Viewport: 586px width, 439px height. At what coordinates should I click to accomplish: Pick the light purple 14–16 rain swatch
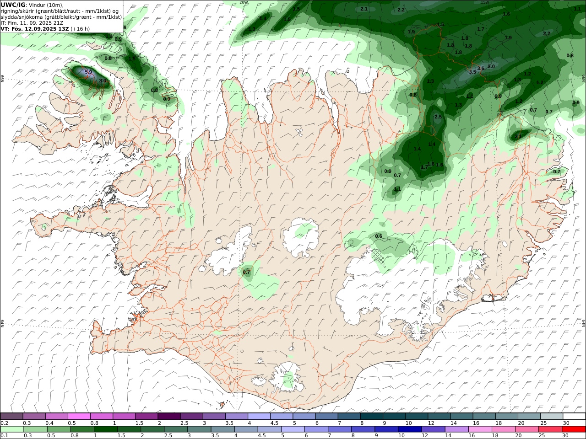(x=457, y=429)
